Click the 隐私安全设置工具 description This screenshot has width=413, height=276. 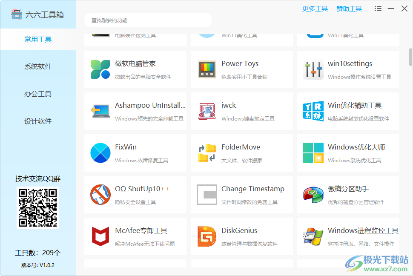click(x=135, y=202)
